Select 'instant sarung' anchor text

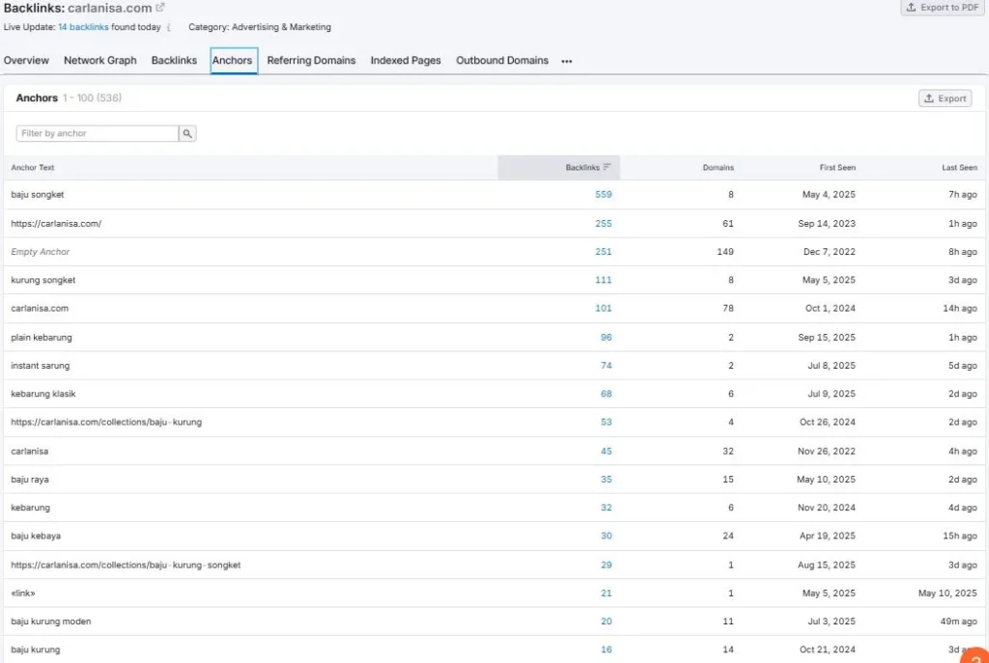point(41,366)
